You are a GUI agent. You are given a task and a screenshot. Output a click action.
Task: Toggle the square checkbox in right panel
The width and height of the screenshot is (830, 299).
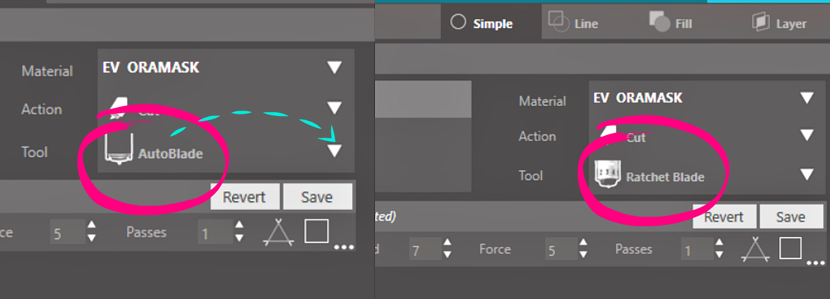(791, 248)
